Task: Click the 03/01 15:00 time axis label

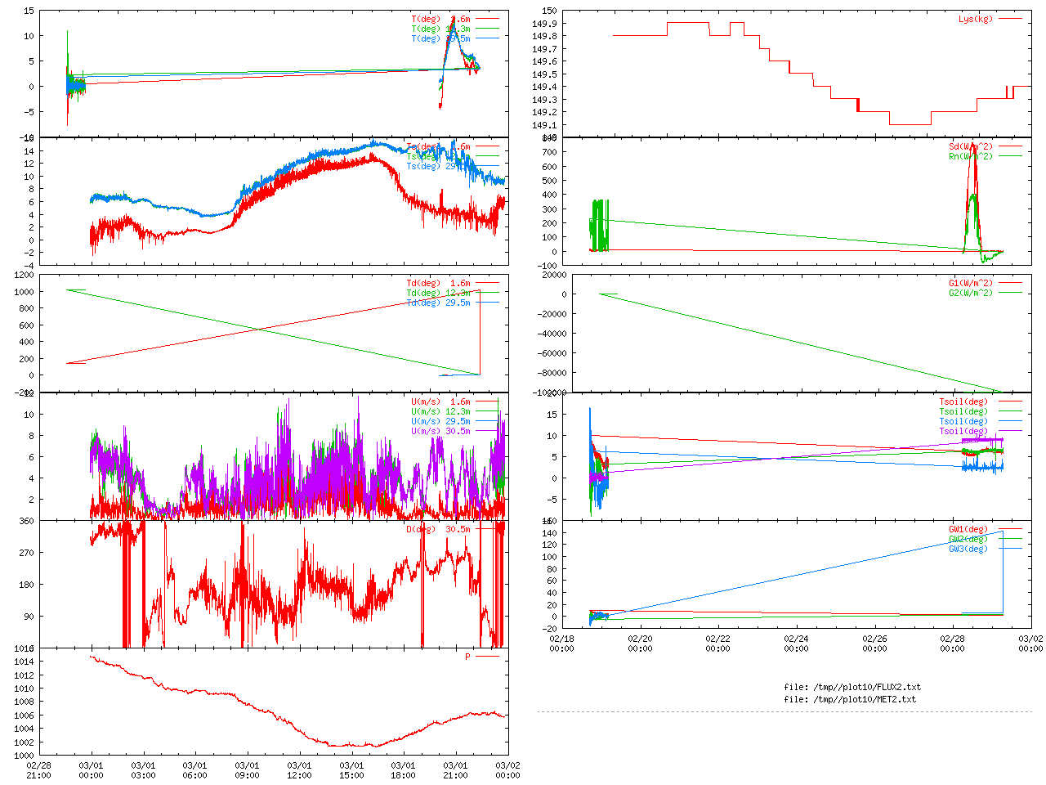Action: (351, 771)
